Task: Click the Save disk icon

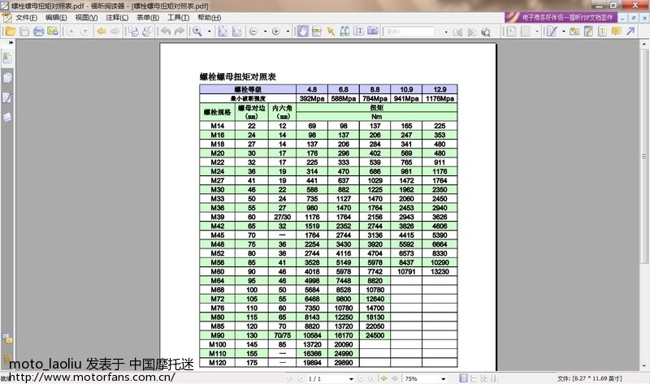Action: point(24,32)
